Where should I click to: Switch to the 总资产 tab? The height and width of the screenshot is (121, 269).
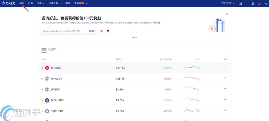52,49
